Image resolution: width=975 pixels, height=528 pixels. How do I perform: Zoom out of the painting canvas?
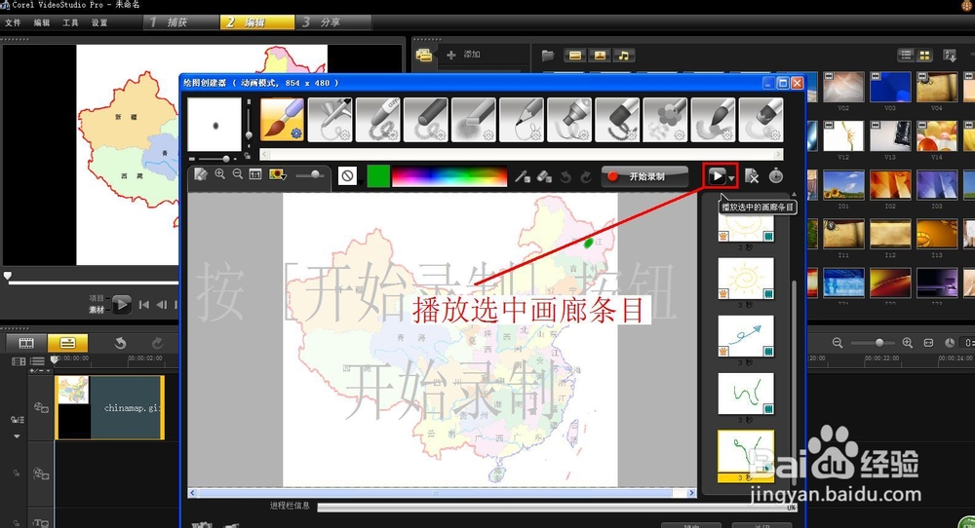point(238,174)
